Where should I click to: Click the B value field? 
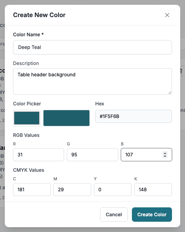pyautogui.click(x=146, y=155)
